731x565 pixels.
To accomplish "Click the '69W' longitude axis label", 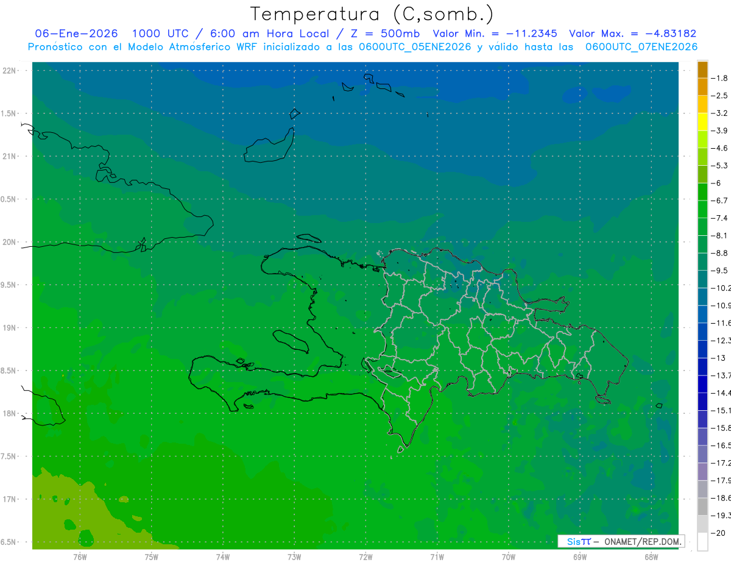I will tap(580, 557).
